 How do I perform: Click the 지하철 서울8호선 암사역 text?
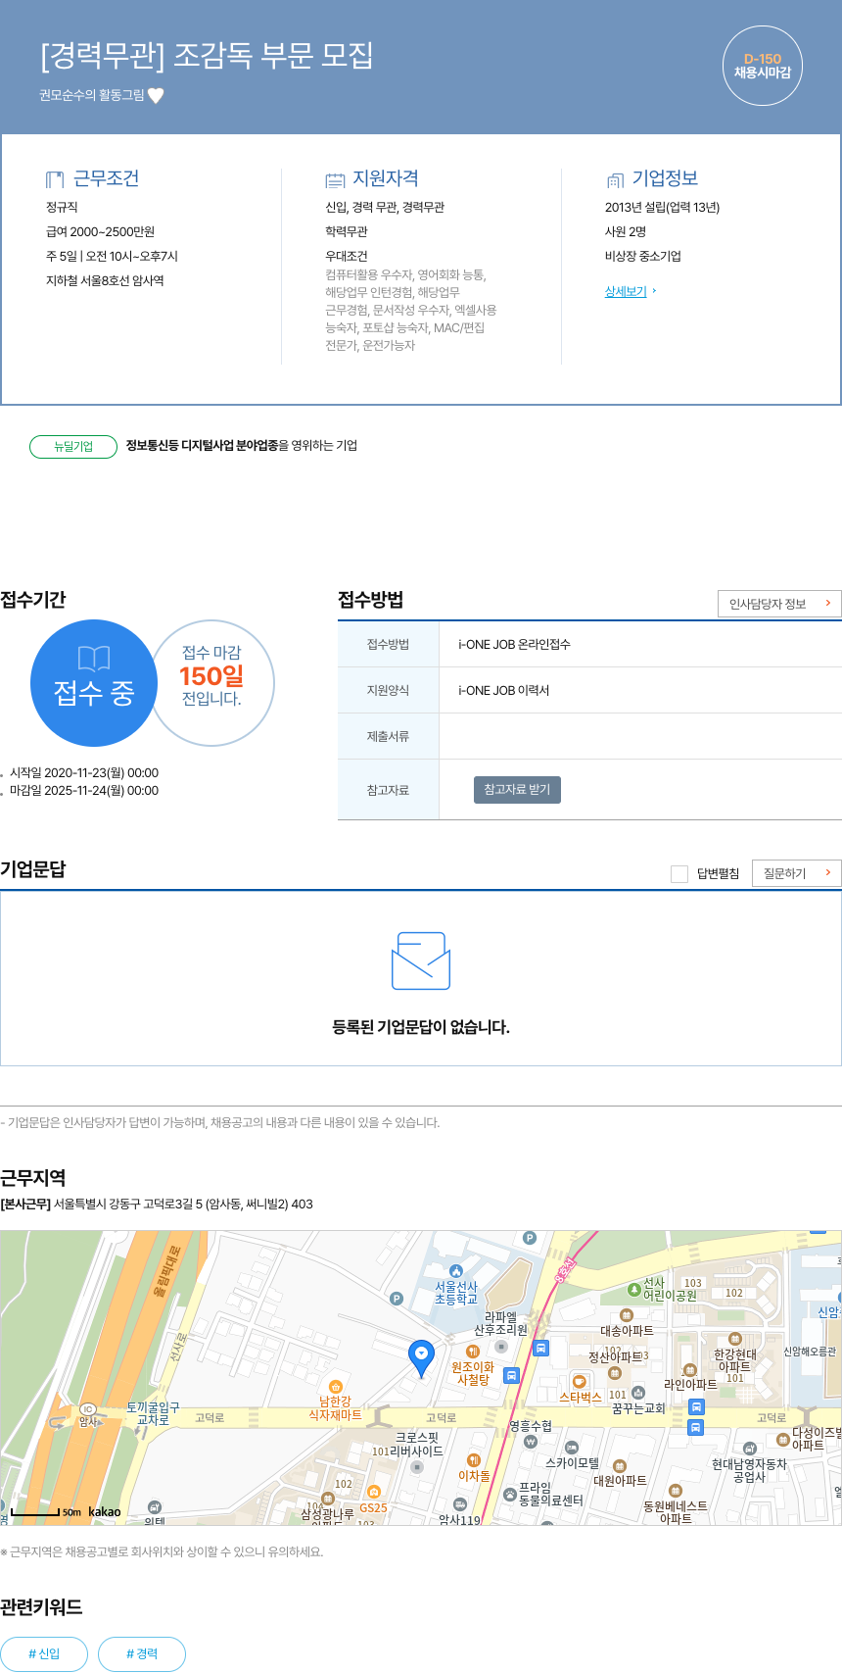point(105,281)
